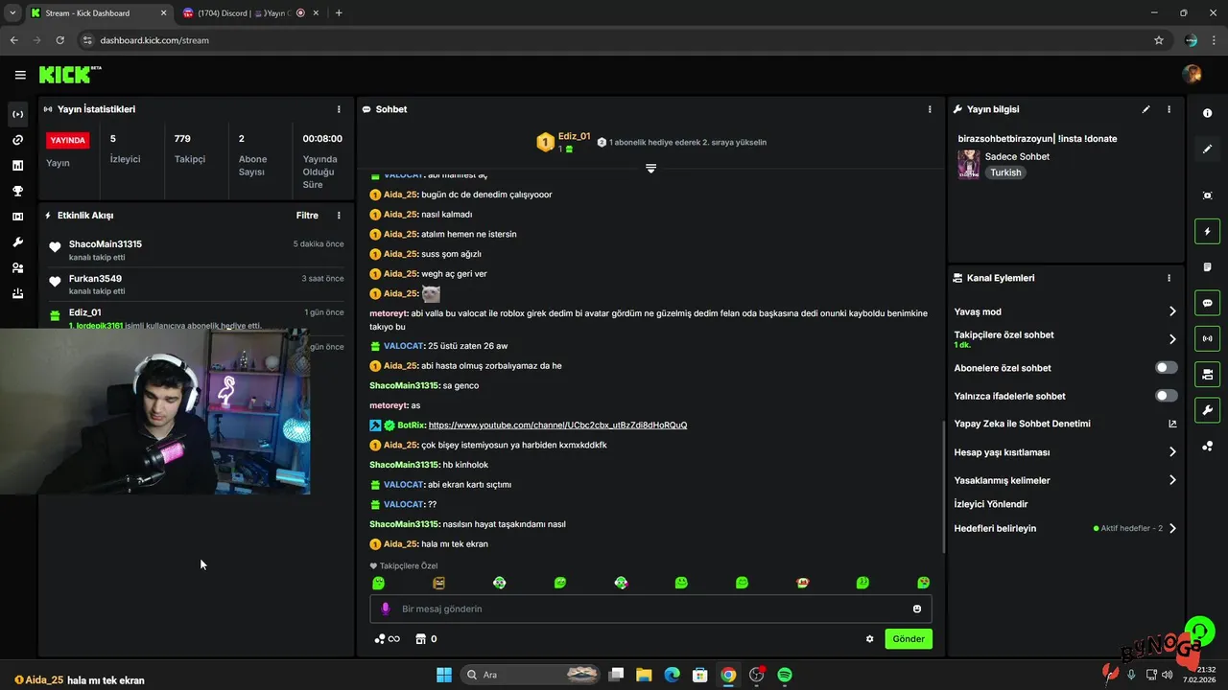The image size is (1228, 690).
Task: Reload the page from the browser toolbar
Action: tap(59, 40)
